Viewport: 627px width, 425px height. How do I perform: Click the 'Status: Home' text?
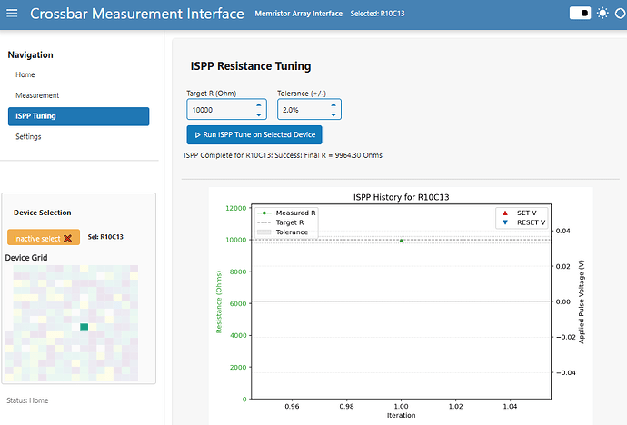pos(27,400)
